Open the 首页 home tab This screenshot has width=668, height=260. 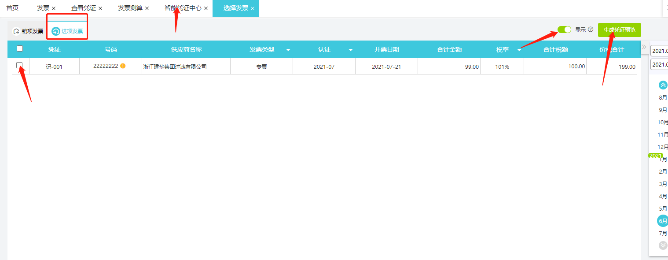pyautogui.click(x=12, y=8)
